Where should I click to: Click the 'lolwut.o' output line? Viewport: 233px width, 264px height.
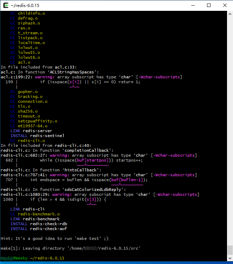click(24, 48)
